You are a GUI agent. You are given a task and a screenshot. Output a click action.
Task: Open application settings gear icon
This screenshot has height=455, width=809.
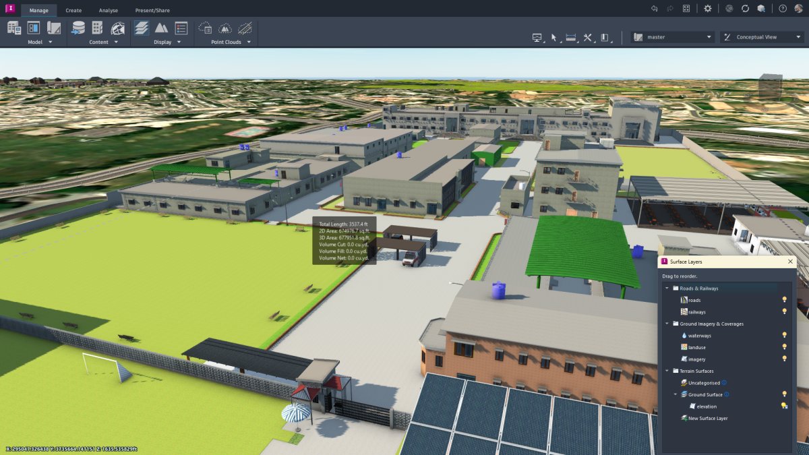tap(707, 8)
